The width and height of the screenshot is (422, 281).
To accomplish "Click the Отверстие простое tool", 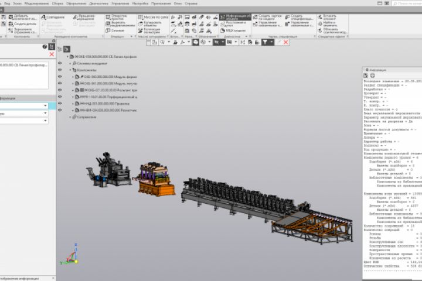I will click(116, 18).
